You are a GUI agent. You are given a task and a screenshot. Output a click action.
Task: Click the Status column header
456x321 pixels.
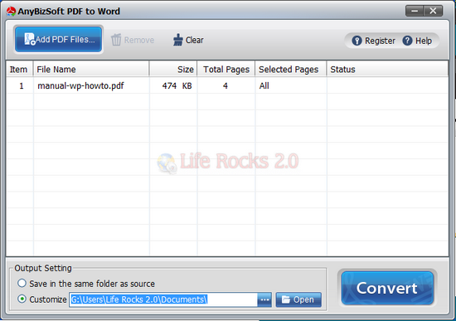click(387, 70)
